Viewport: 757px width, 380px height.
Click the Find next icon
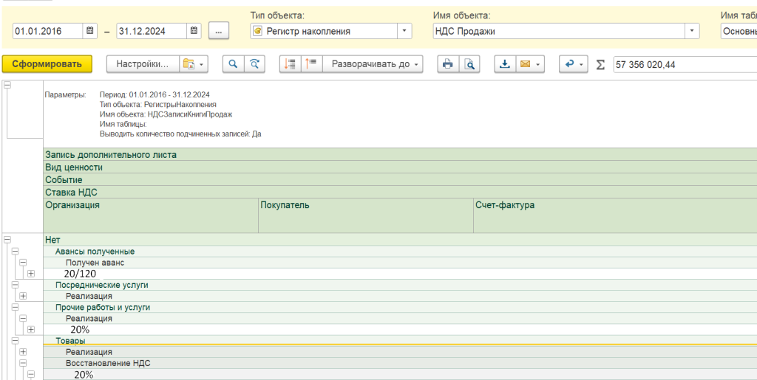click(x=254, y=63)
